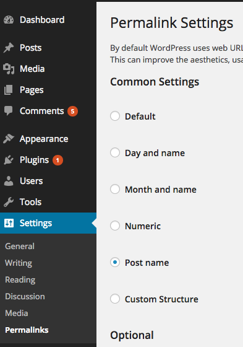Click the Tools wrench icon
This screenshot has height=347, width=243.
point(9,202)
